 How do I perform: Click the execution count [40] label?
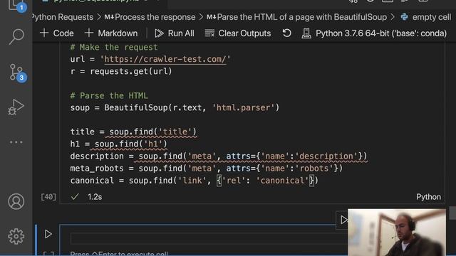click(x=48, y=197)
